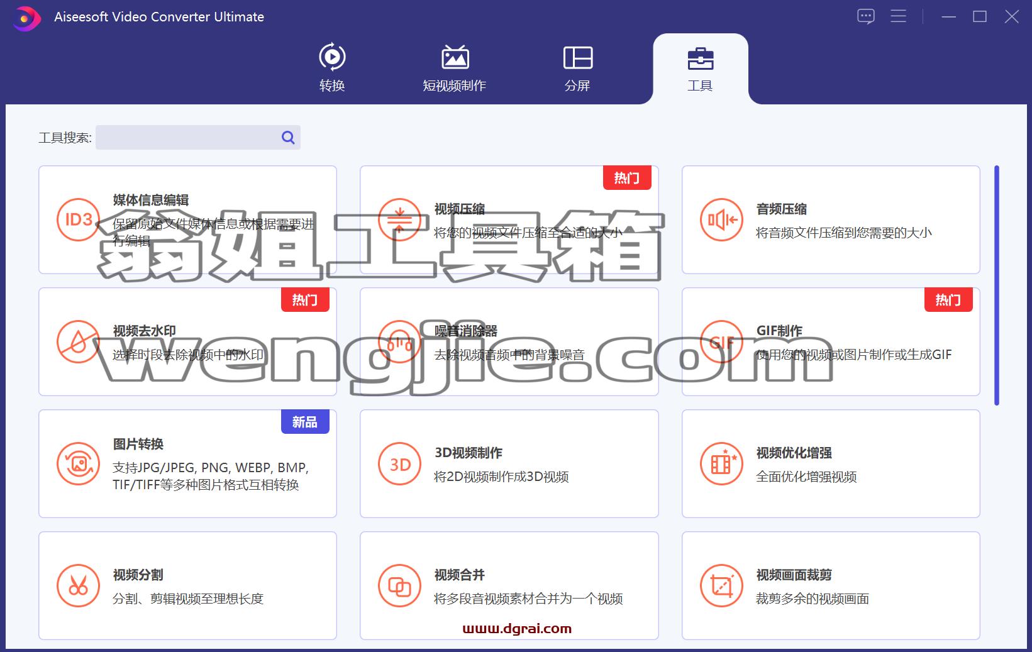Click the Aiseesoft app logo
The image size is (1032, 652).
(x=26, y=18)
